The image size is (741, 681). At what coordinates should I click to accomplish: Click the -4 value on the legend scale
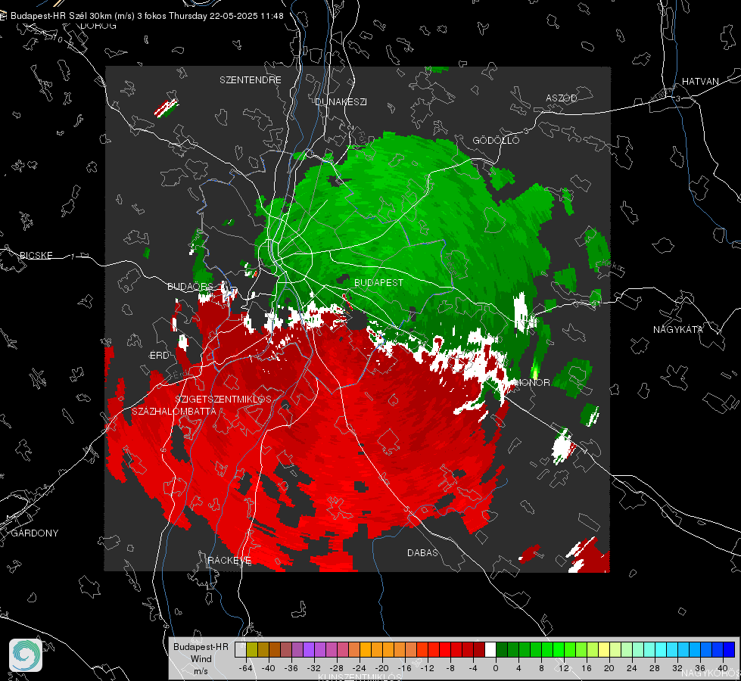point(473,668)
